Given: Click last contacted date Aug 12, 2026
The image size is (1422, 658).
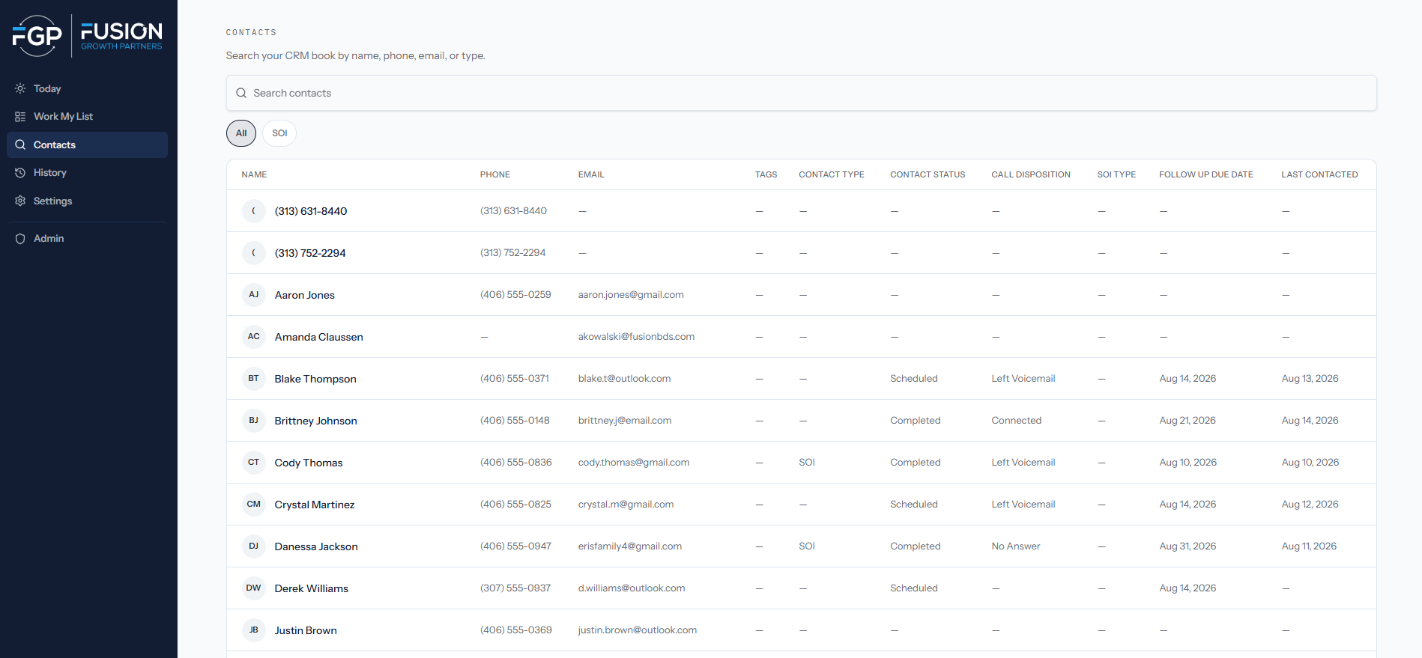Looking at the screenshot, I should pos(1310,505).
